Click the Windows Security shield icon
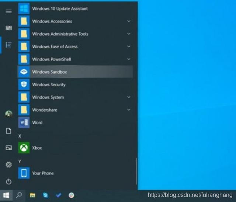This screenshot has height=202, width=236. 24,84
